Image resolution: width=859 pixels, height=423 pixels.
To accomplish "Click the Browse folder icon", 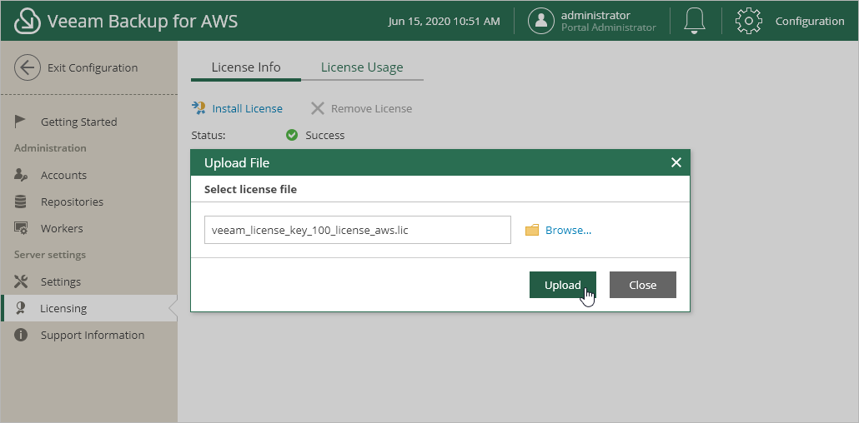I will (532, 231).
